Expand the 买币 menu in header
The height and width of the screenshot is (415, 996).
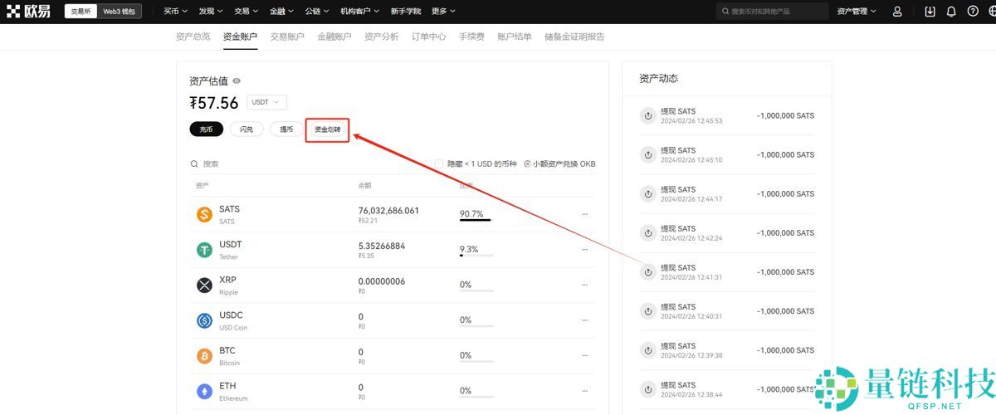[175, 12]
